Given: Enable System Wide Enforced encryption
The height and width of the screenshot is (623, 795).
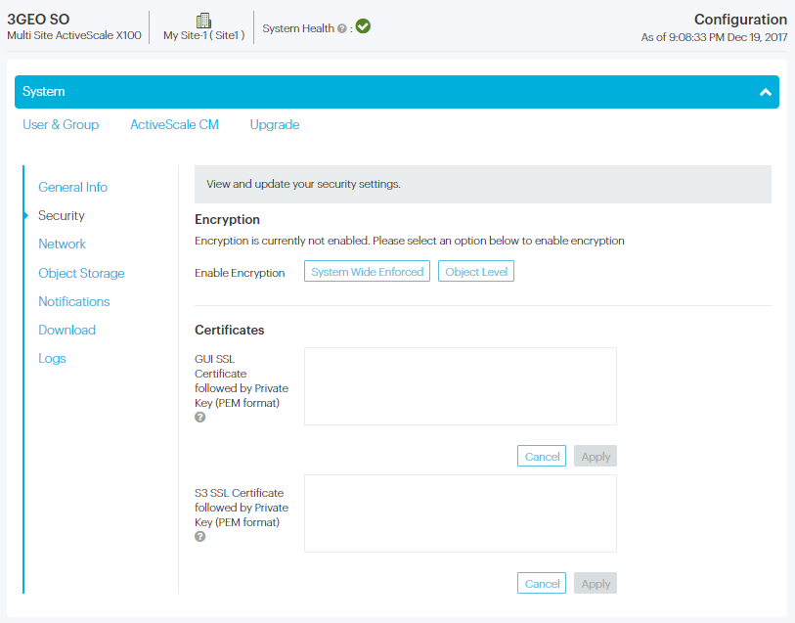Looking at the screenshot, I should click(x=367, y=271).
